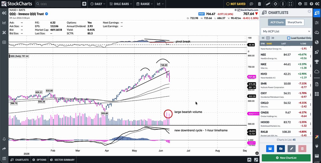Open settings with the gears icon, top left
Screen dimensions: 321x163
coord(4,13)
